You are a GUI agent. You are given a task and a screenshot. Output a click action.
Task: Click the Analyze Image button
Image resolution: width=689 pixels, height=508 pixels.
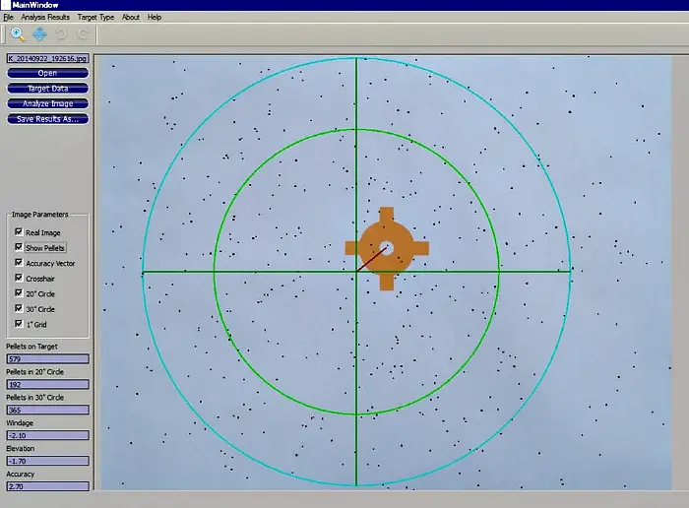point(47,103)
